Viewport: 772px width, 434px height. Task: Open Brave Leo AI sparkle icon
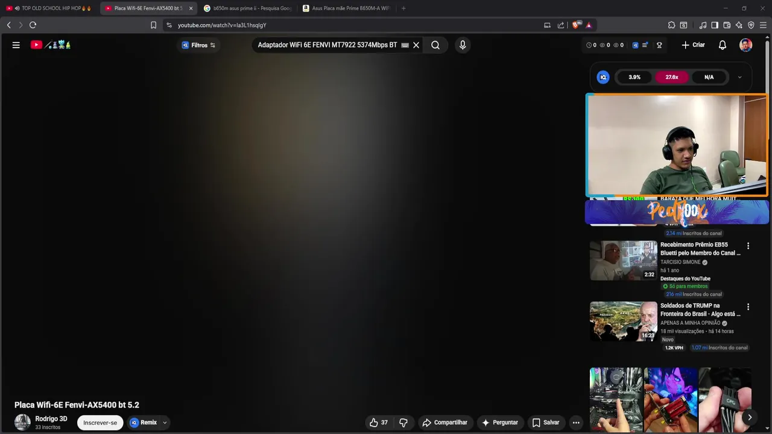click(x=739, y=25)
